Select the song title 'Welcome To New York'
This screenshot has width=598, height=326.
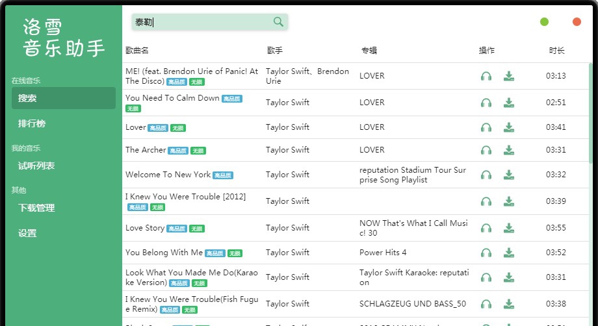pyautogui.click(x=168, y=175)
